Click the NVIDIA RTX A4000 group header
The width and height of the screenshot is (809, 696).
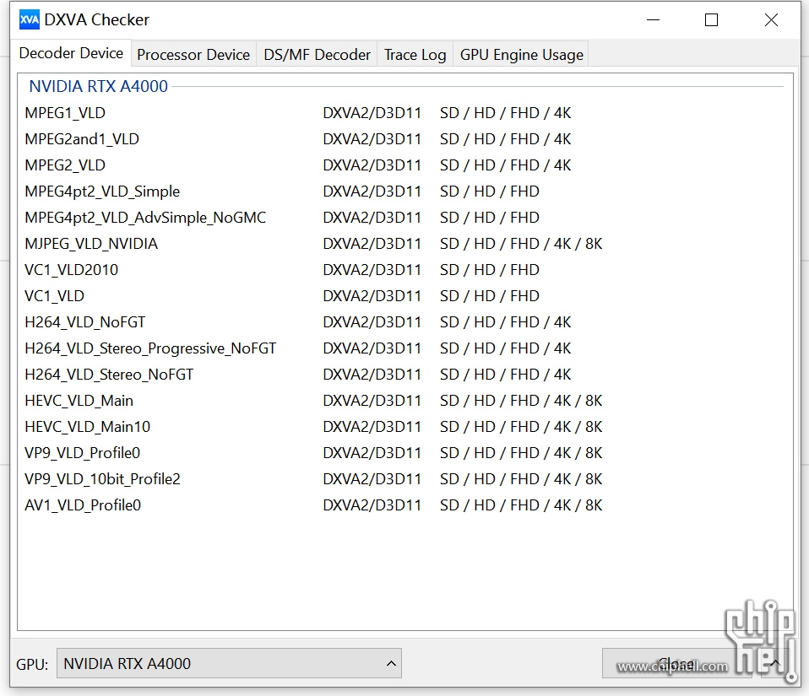tap(99, 86)
